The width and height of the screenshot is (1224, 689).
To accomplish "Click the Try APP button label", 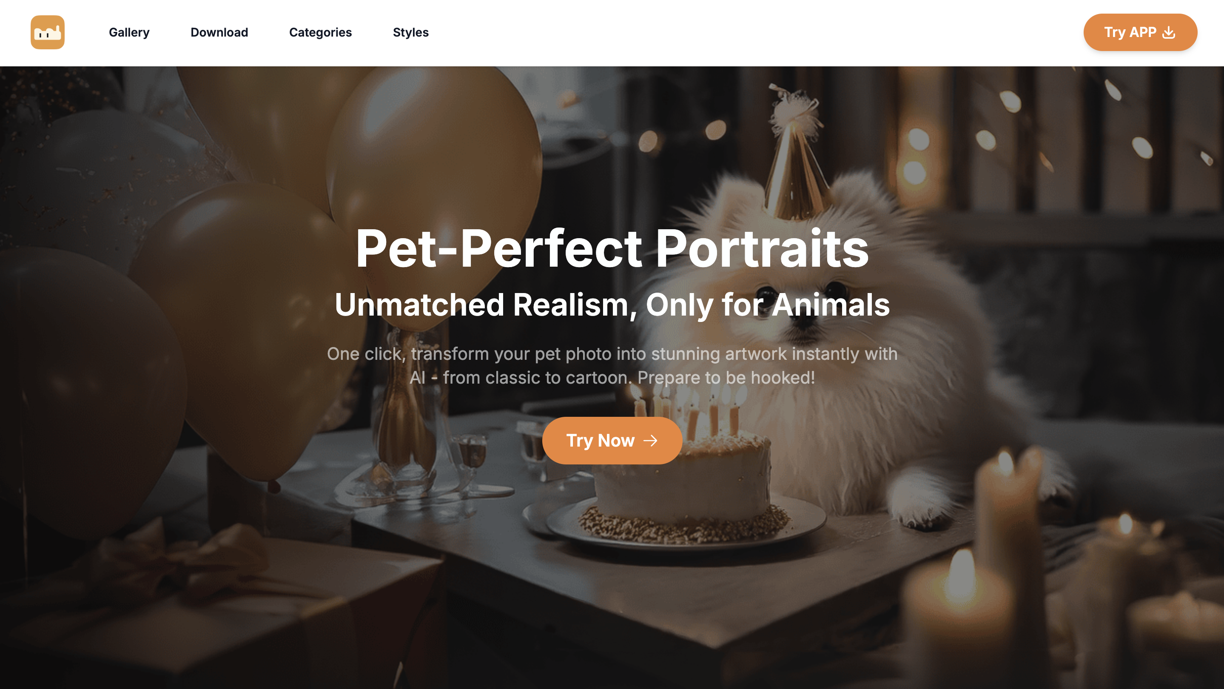I will (x=1130, y=32).
